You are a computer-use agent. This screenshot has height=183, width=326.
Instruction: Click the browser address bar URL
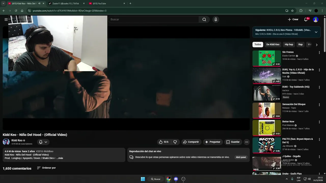click(x=70, y=11)
